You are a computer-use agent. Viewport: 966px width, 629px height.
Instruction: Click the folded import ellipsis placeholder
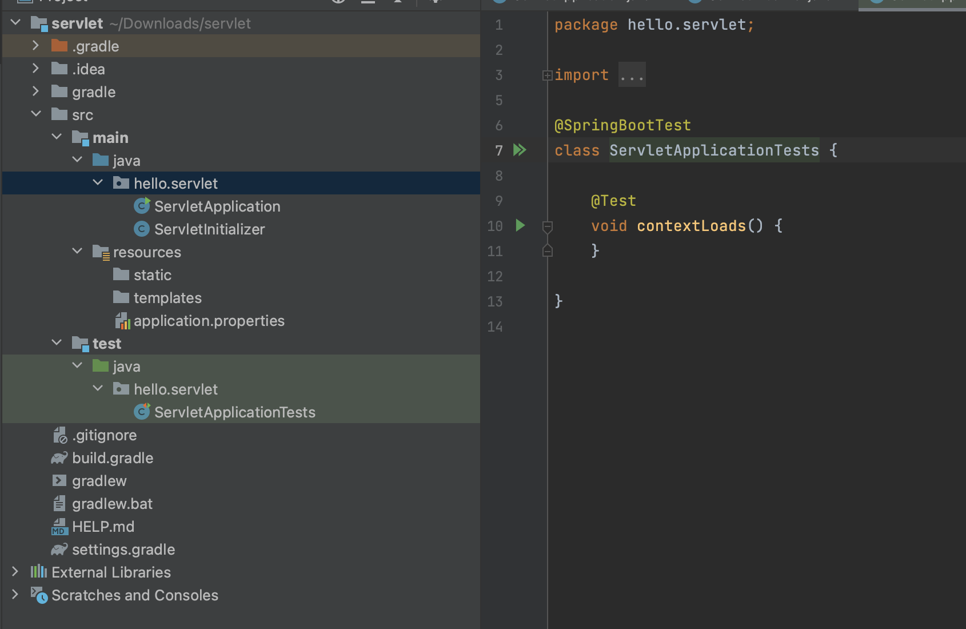(x=632, y=75)
